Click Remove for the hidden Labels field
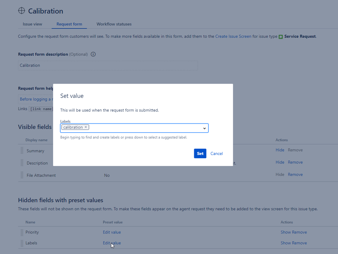The height and width of the screenshot is (254, 338). (x=300, y=243)
